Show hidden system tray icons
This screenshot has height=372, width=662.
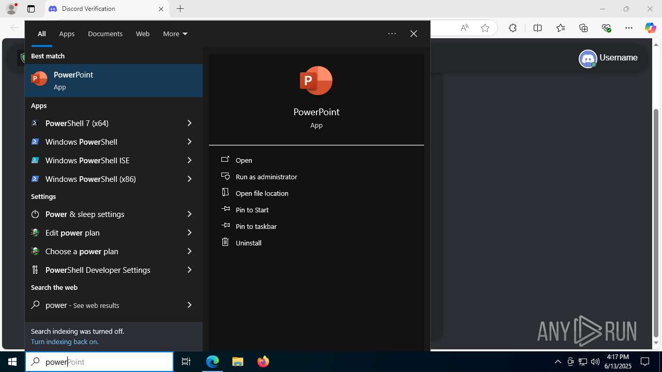[558, 362]
